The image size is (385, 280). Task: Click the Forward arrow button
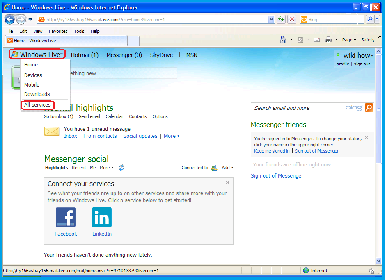(x=21, y=19)
